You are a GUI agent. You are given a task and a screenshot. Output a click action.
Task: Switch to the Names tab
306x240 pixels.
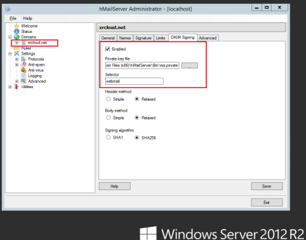click(125, 38)
